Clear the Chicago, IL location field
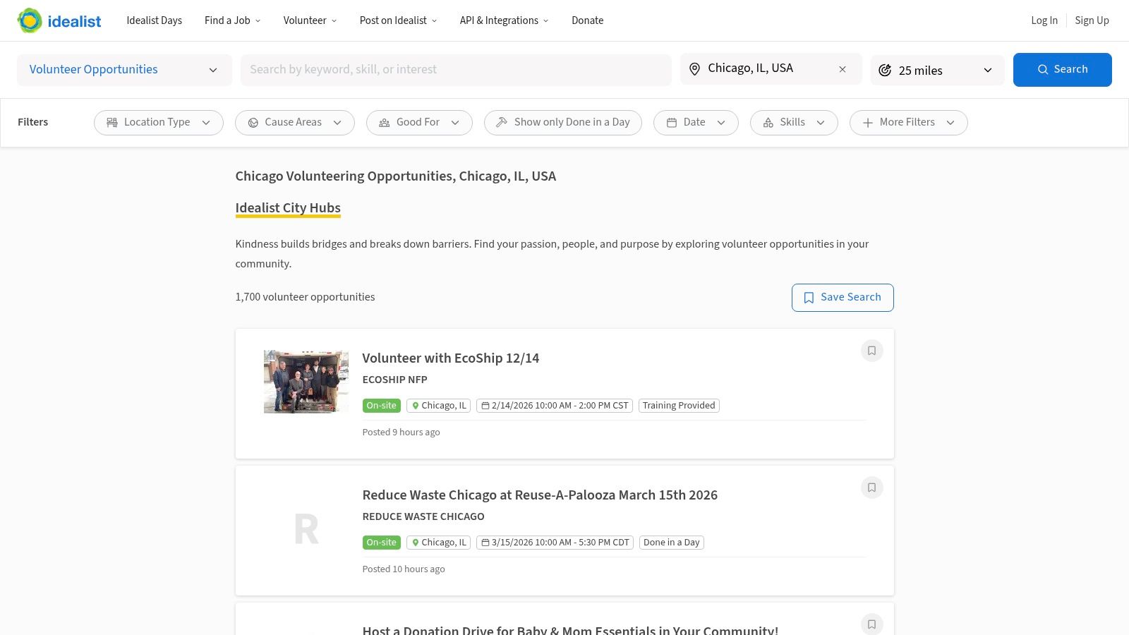1129x635 pixels. [x=843, y=69]
